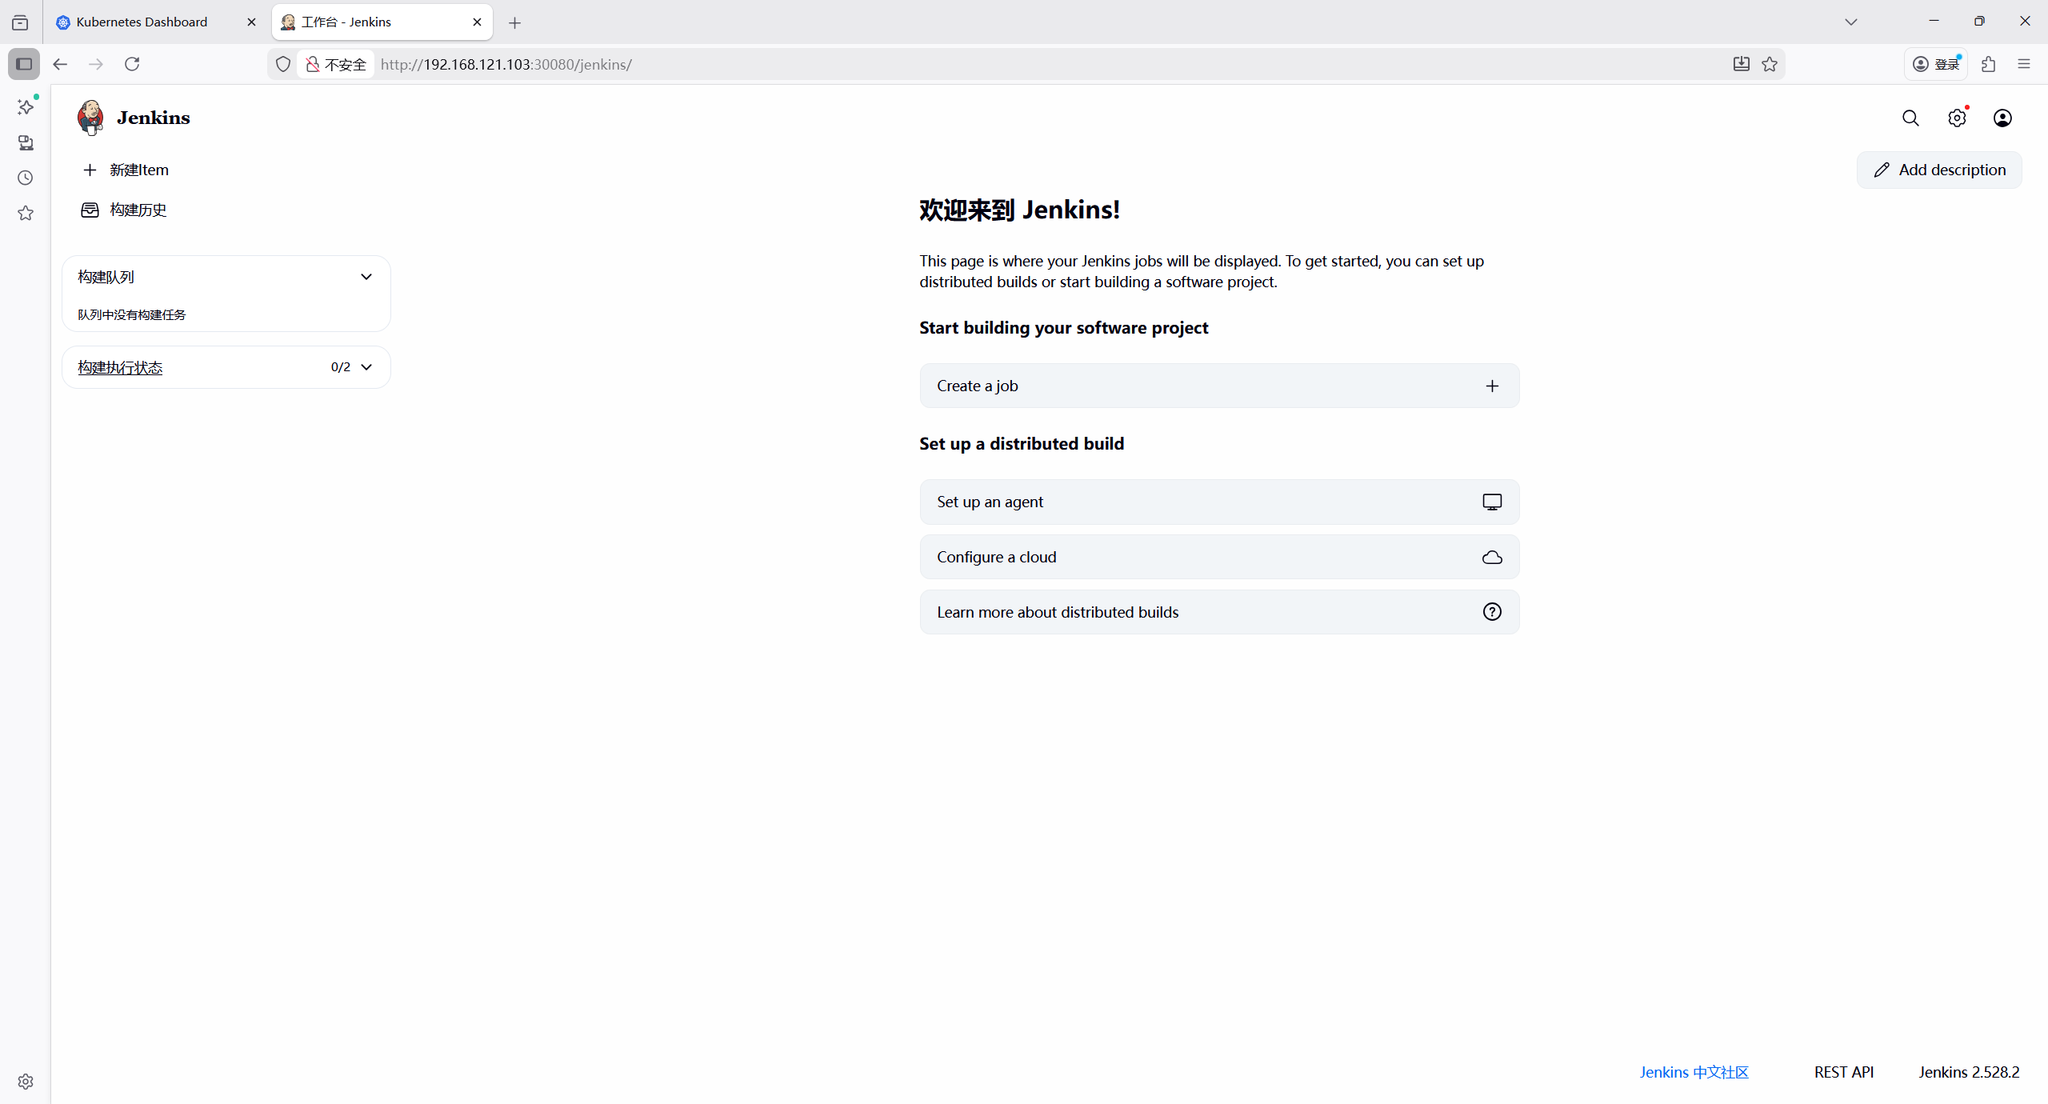Click the Jenkins user account icon

click(x=2002, y=118)
